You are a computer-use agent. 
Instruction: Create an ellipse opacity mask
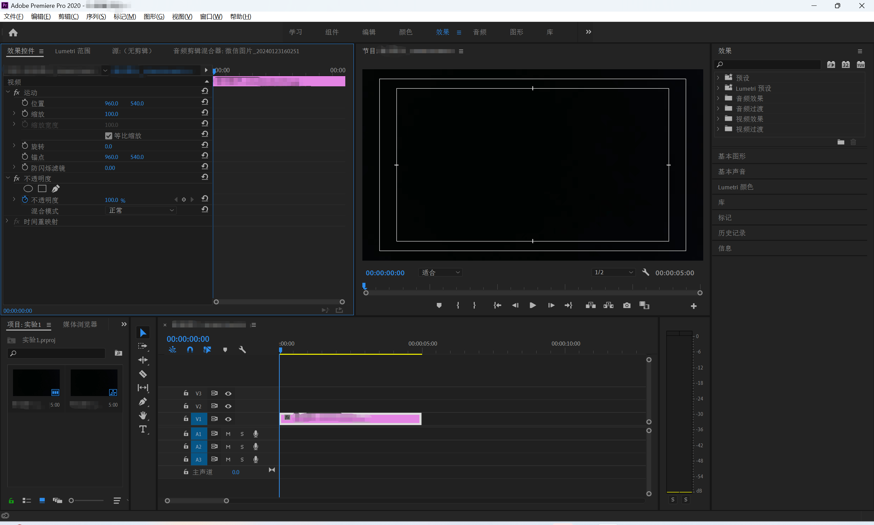click(x=28, y=189)
